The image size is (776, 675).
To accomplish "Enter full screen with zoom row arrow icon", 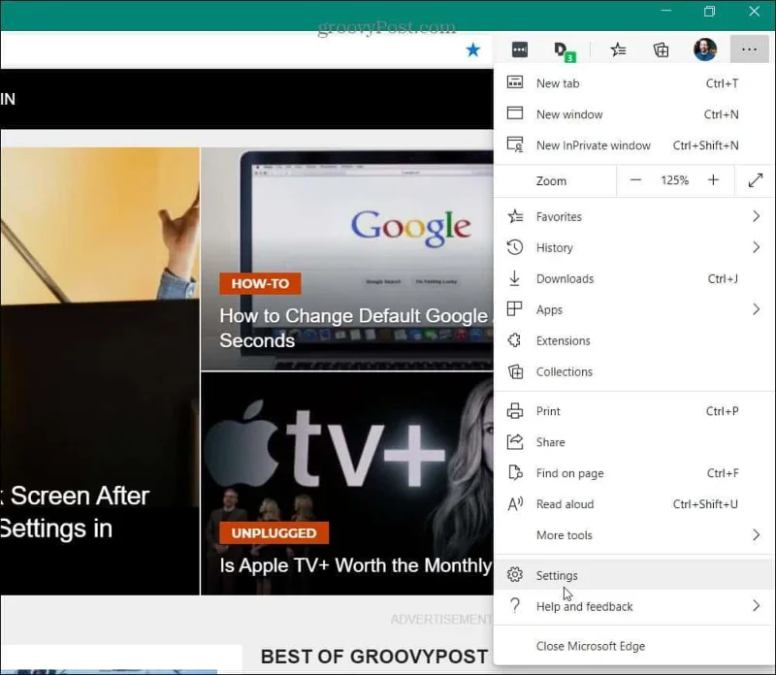I will (756, 180).
